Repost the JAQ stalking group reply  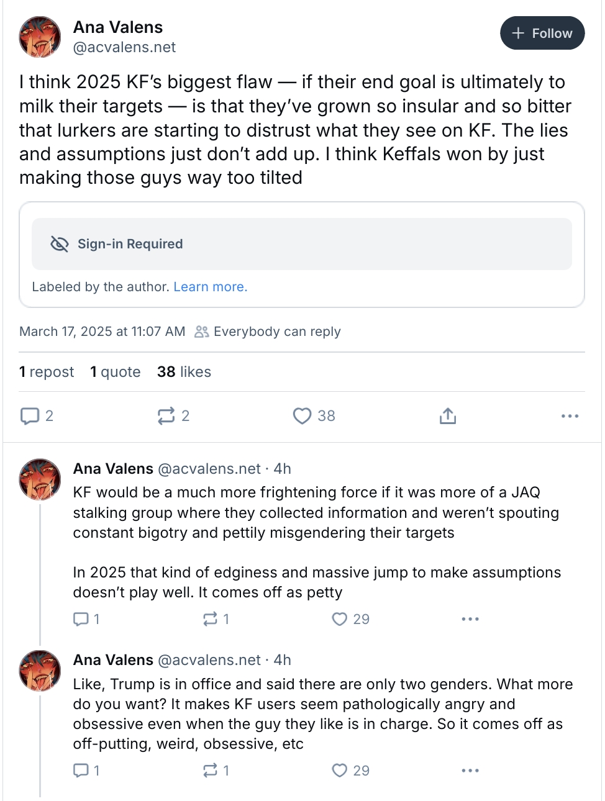210,619
